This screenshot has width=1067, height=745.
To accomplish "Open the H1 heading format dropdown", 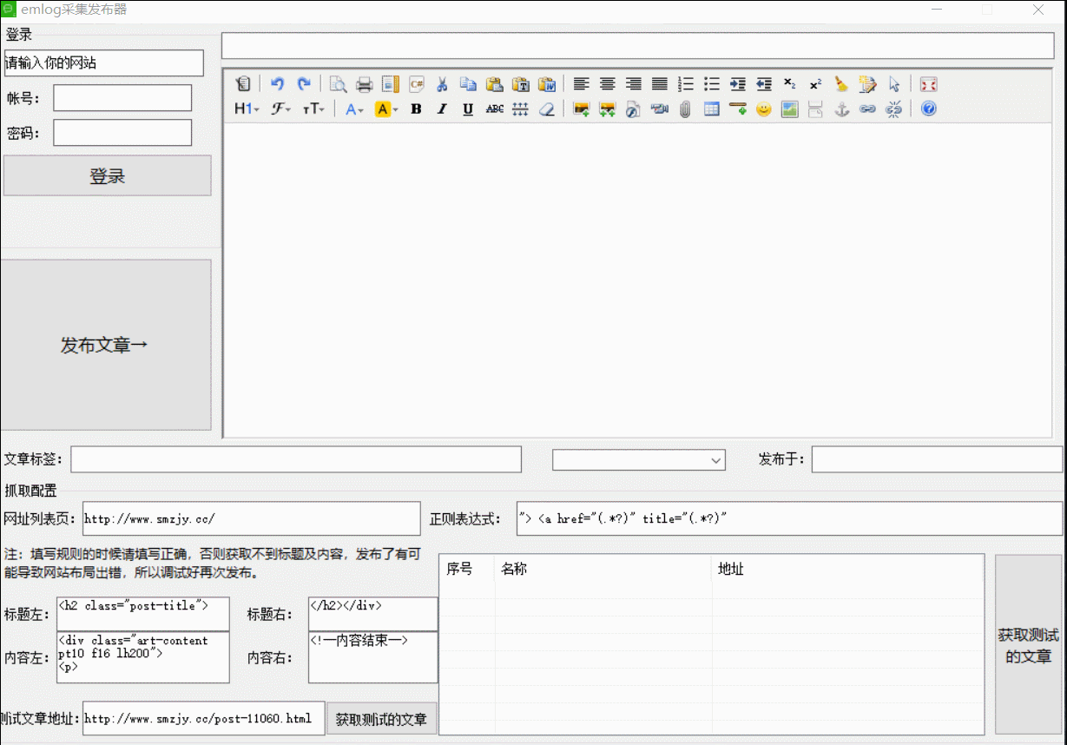I will (x=247, y=109).
